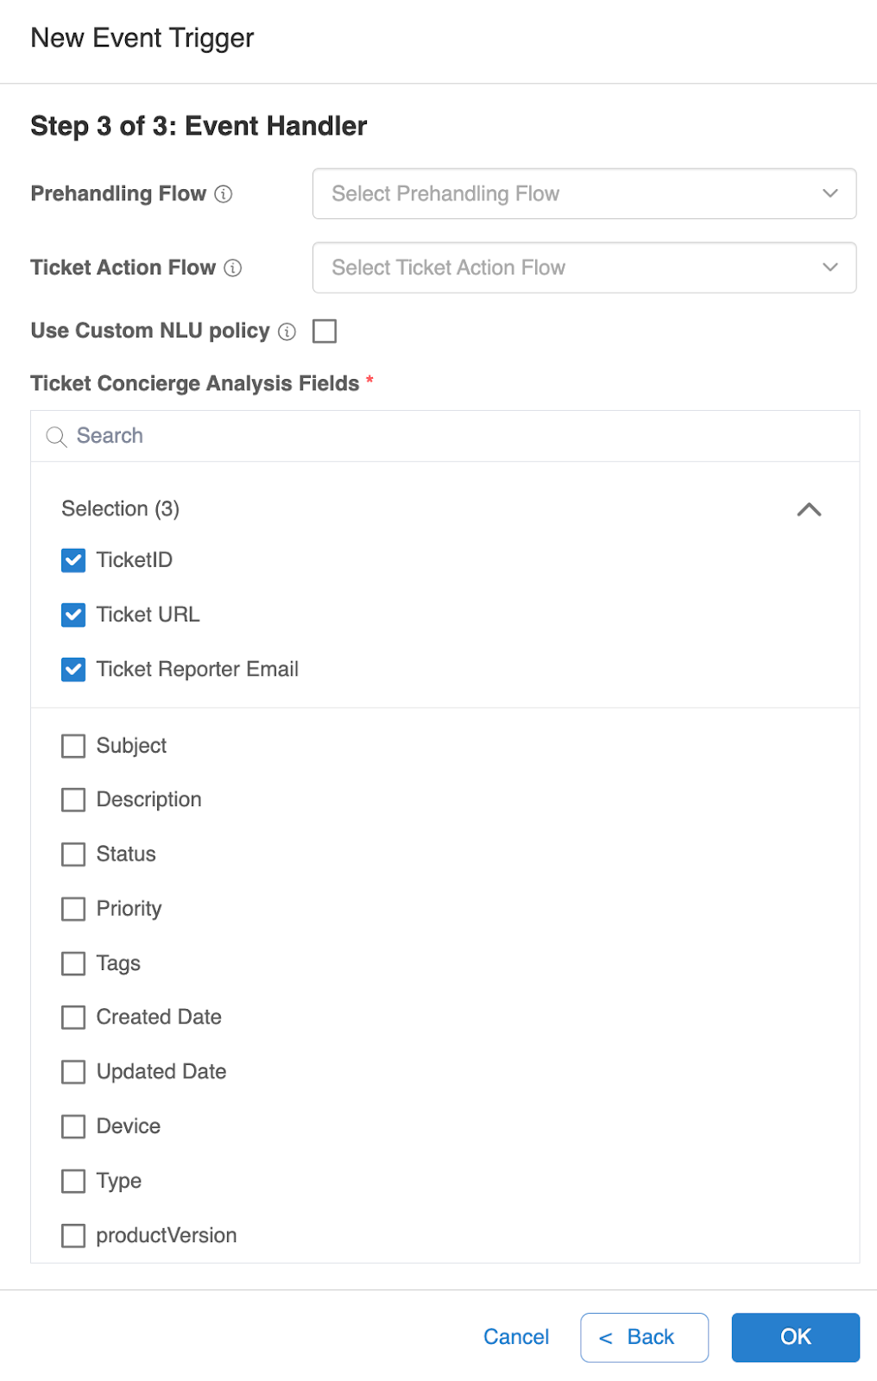This screenshot has height=1381, width=877.
Task: Click the Search fields input
Action: pos(445,436)
